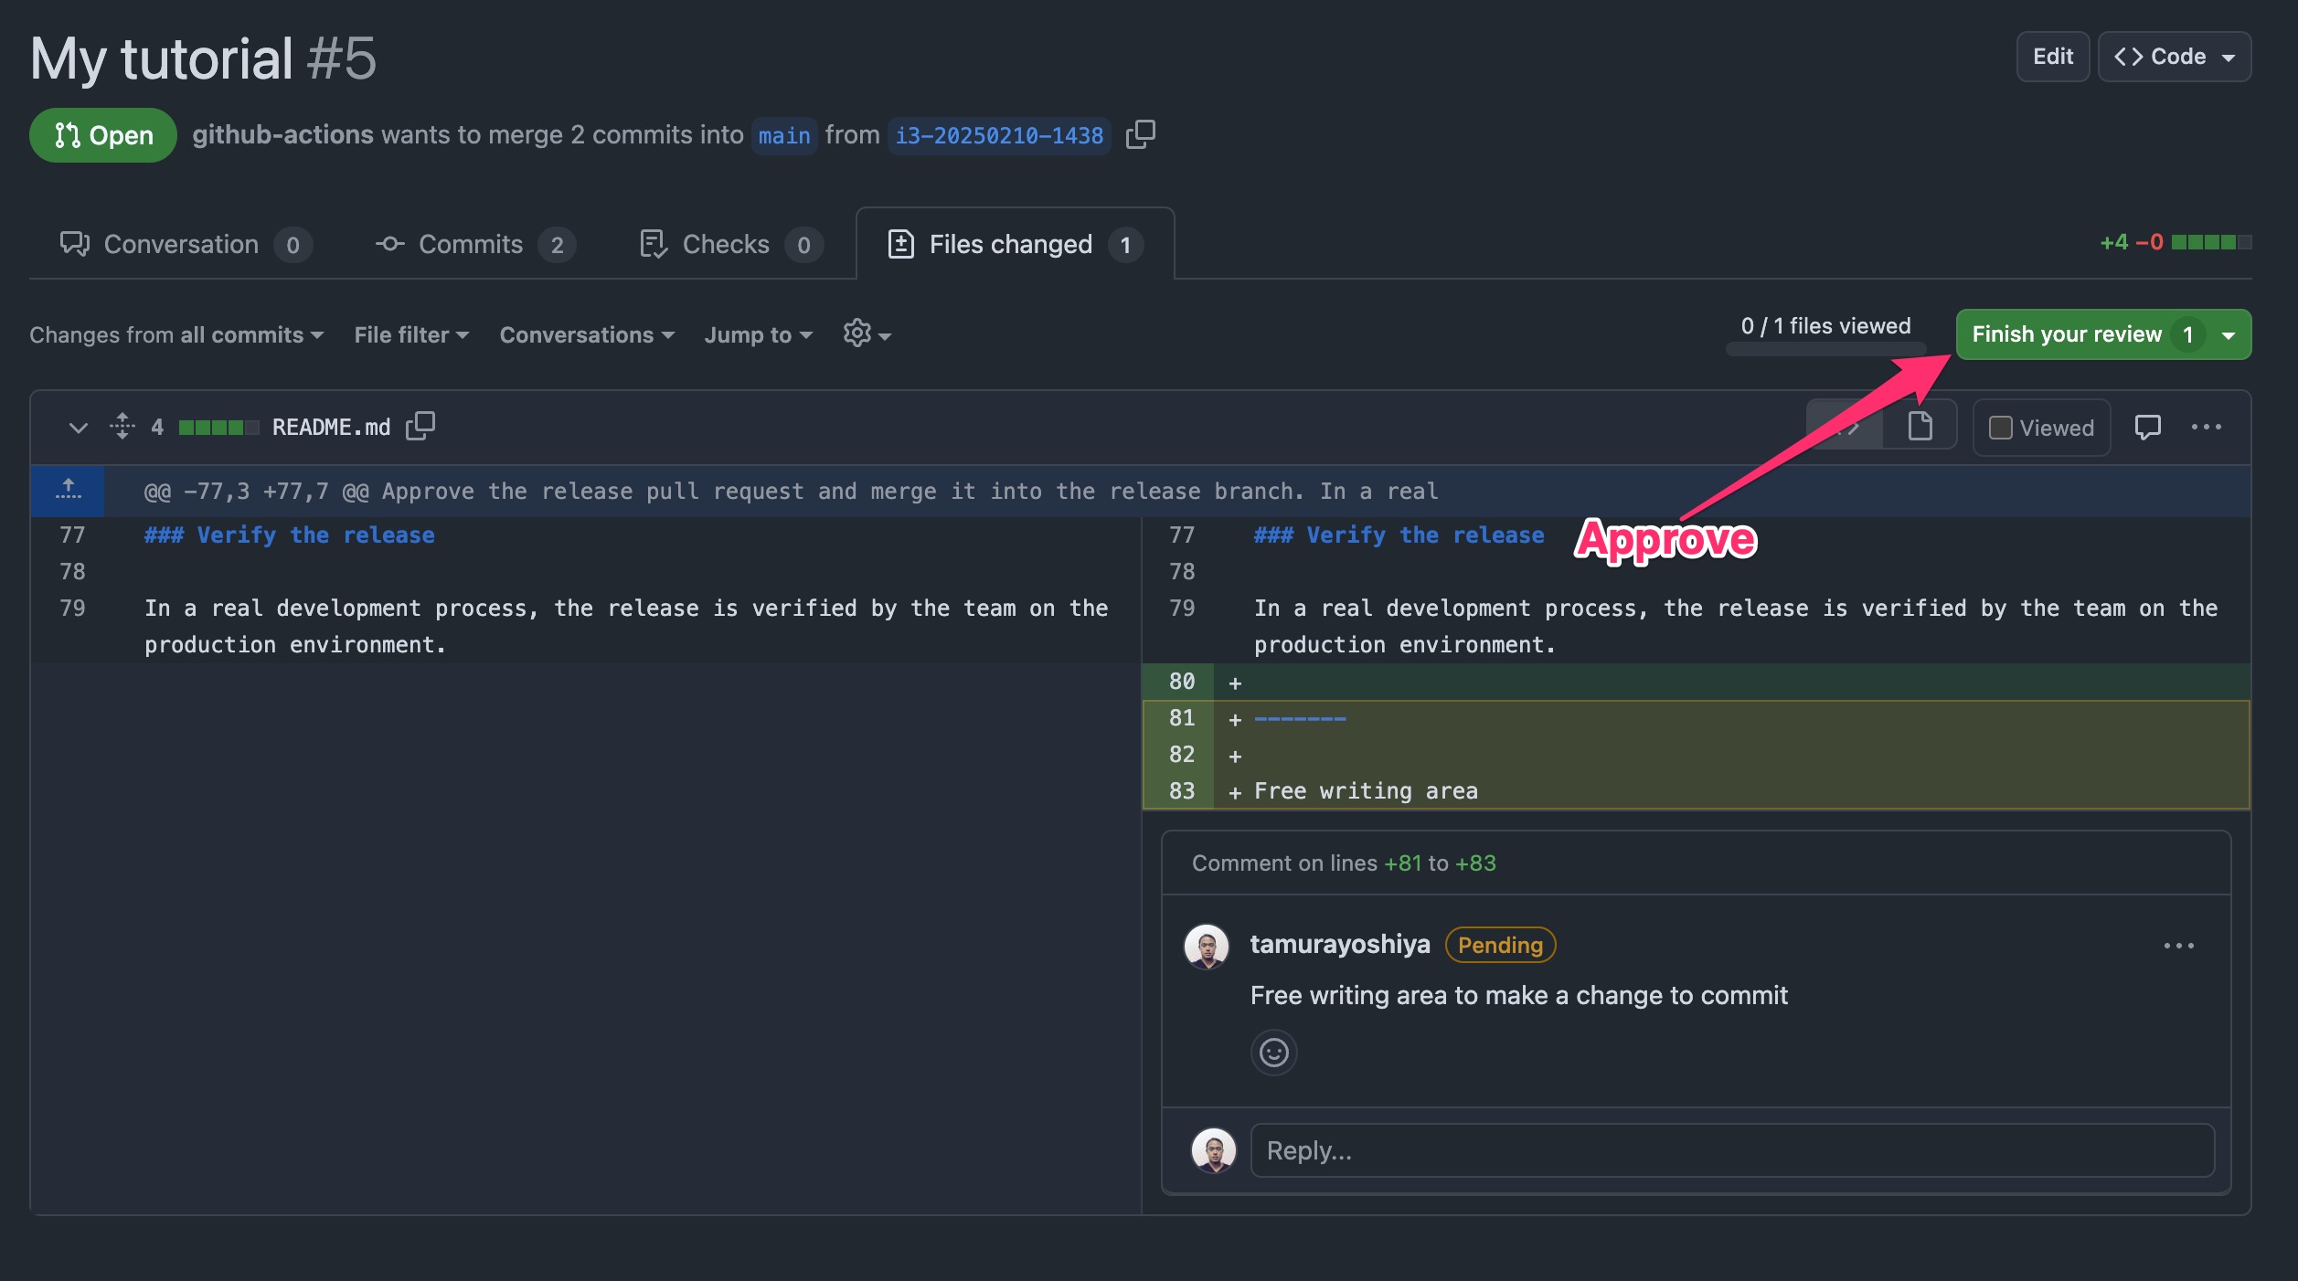Mark README.md as Viewed
The height and width of the screenshot is (1281, 2298).
click(2041, 428)
